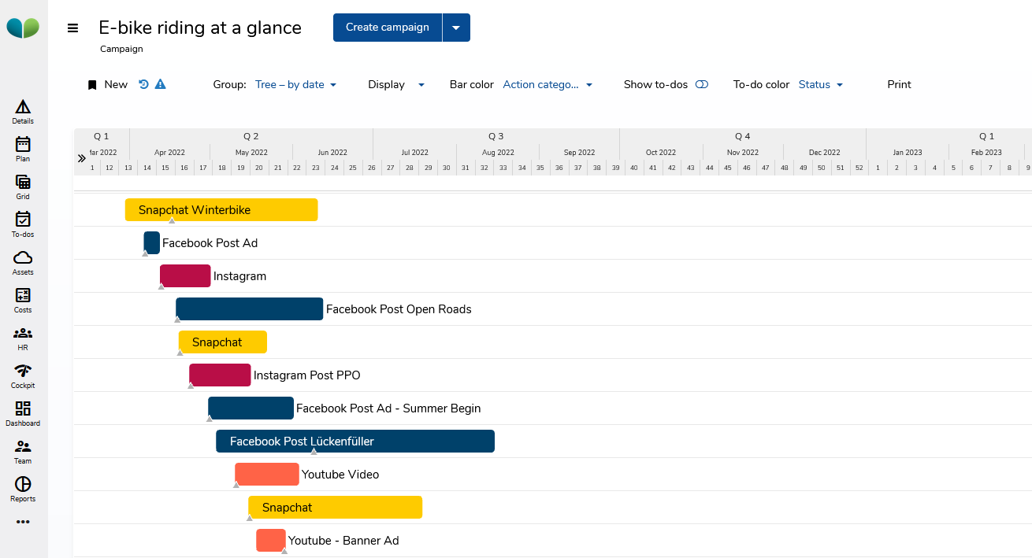Viewport: 1032px width, 558px height.
Task: Open the To-do color Status dropdown
Action: 821,84
